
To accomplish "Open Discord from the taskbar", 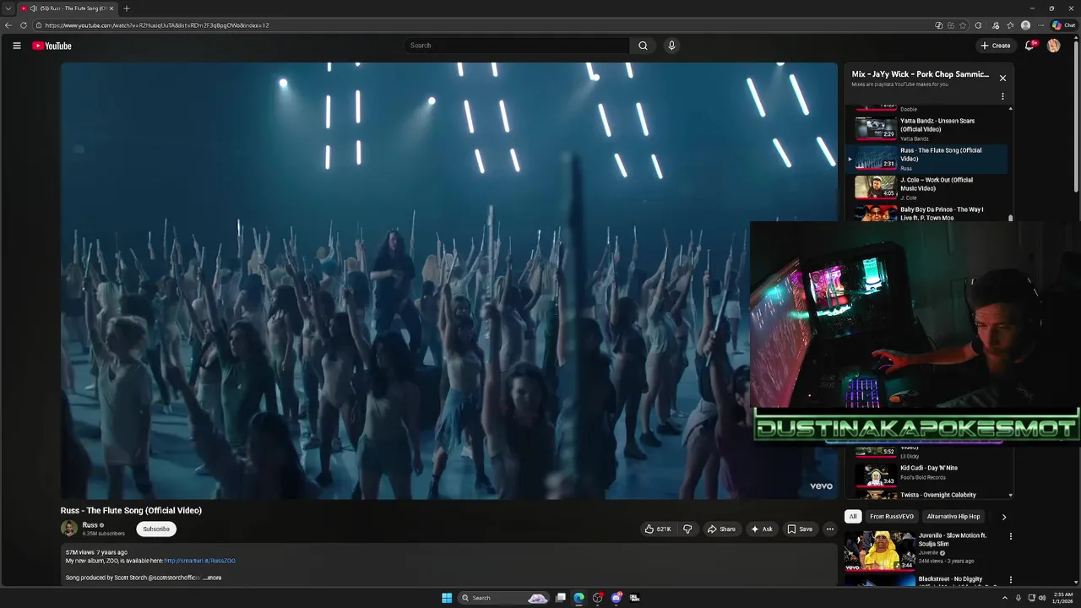I will 616,598.
